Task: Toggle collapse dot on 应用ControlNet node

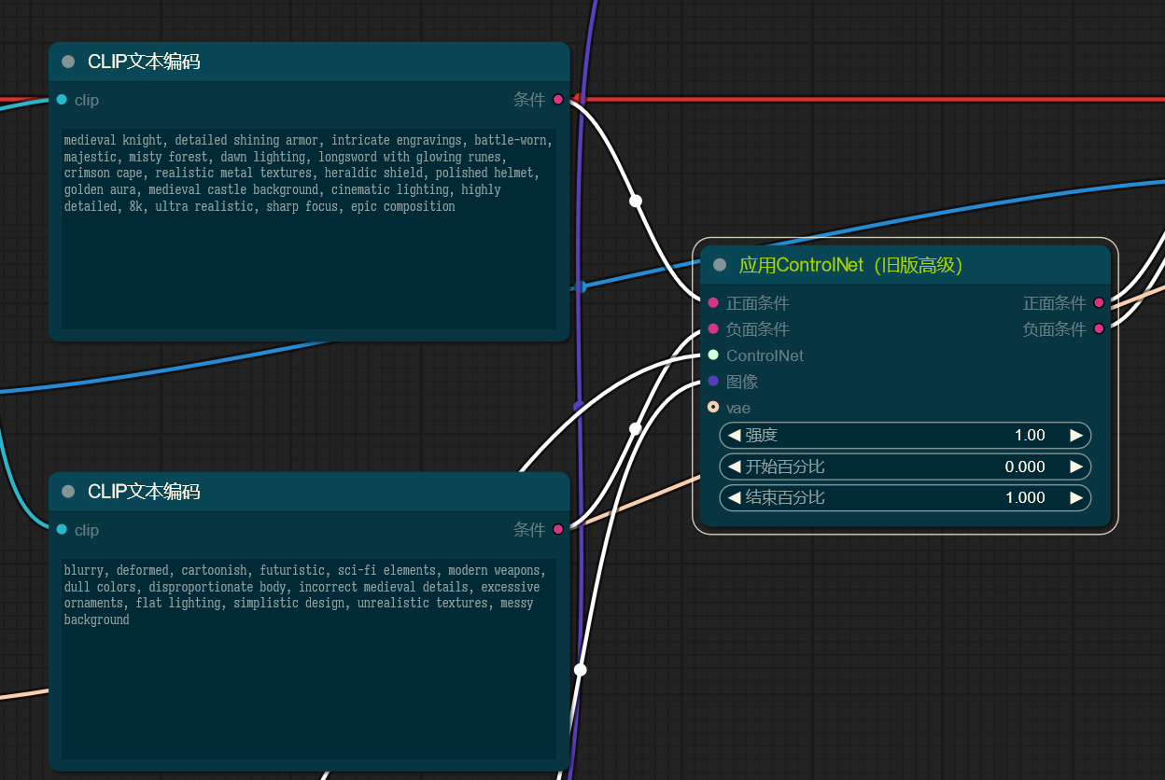Action: [720, 265]
